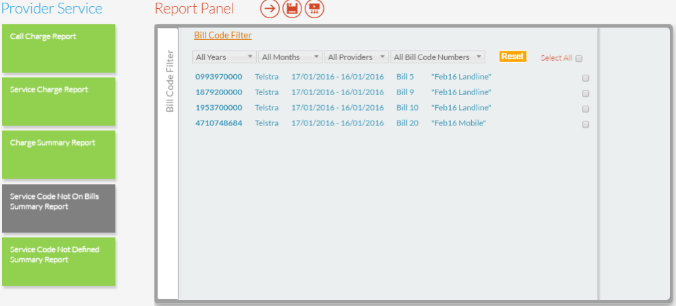Click the Provider Service heading
The image size is (676, 306).
[52, 9]
